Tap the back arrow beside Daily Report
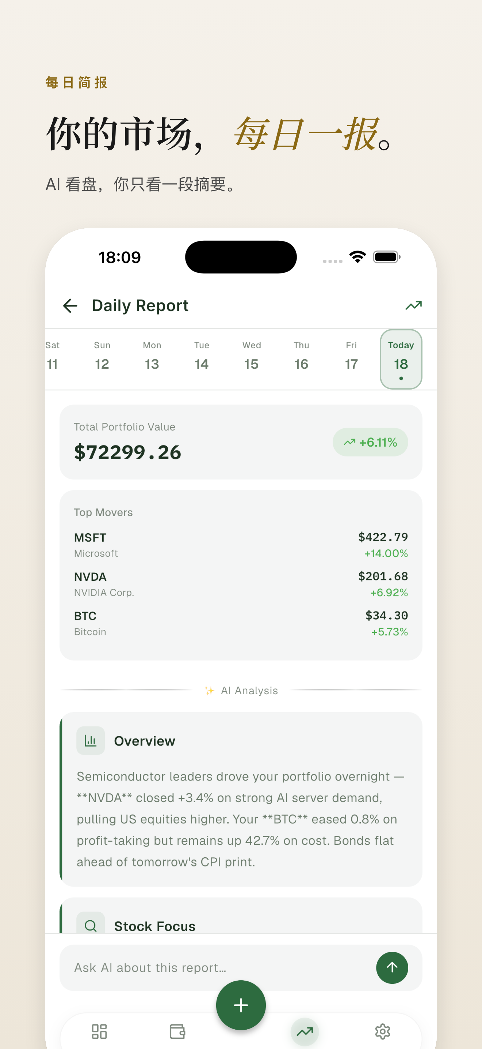This screenshot has width=482, height=1049. (70, 305)
